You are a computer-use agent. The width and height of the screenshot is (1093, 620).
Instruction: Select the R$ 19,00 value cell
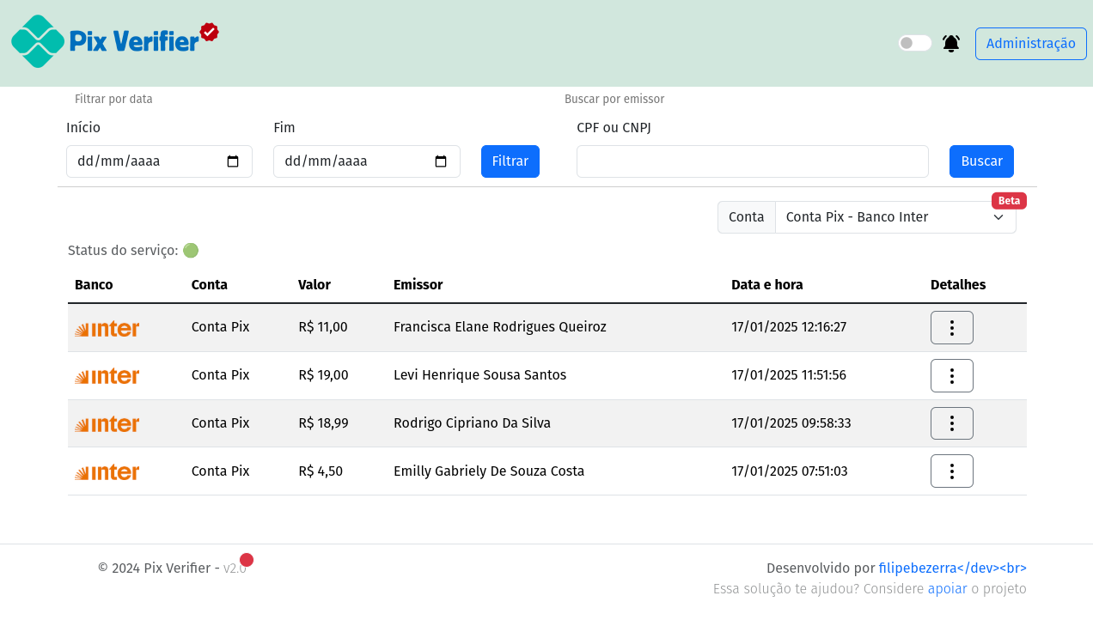click(x=323, y=375)
